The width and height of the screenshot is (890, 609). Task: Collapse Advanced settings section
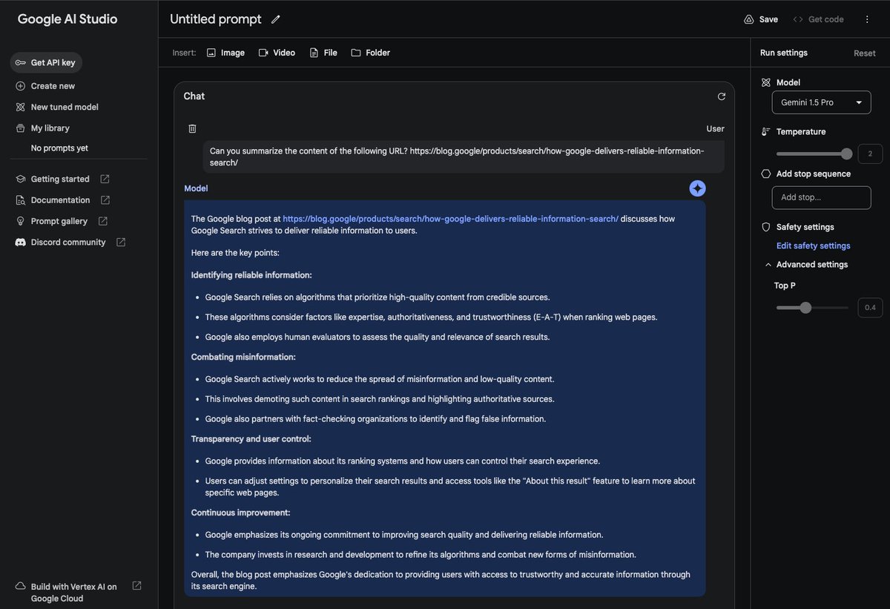(x=767, y=265)
